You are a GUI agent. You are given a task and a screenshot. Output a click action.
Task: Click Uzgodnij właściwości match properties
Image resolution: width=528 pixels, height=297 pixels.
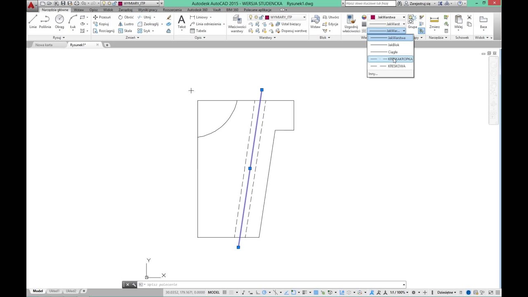point(351,24)
